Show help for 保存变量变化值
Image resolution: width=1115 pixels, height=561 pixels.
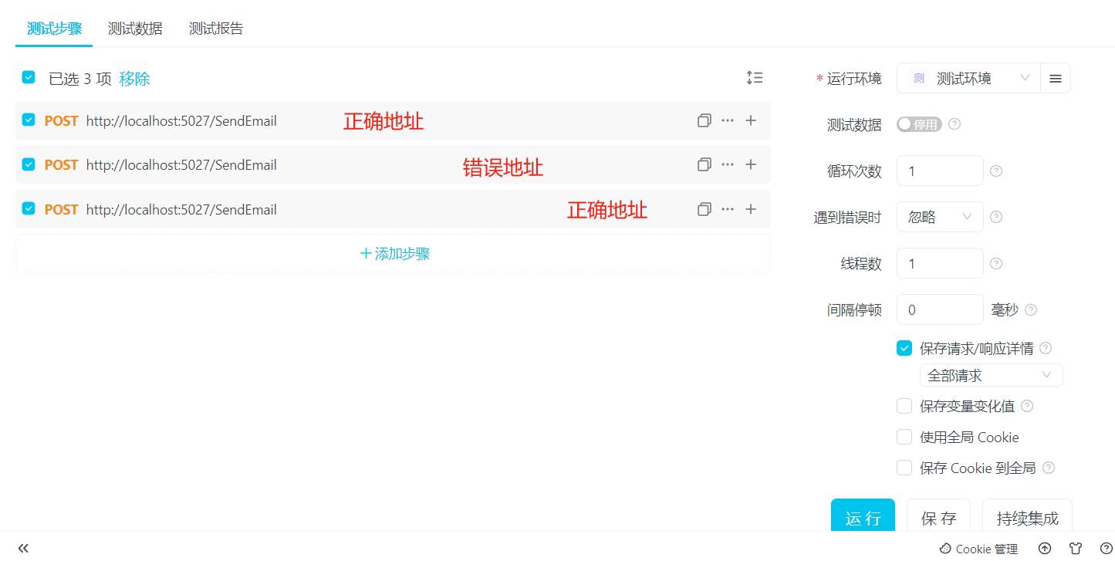click(1027, 406)
